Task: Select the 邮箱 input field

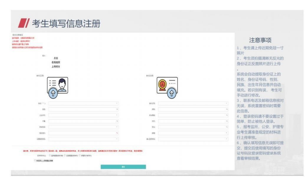Action: pos(193,133)
